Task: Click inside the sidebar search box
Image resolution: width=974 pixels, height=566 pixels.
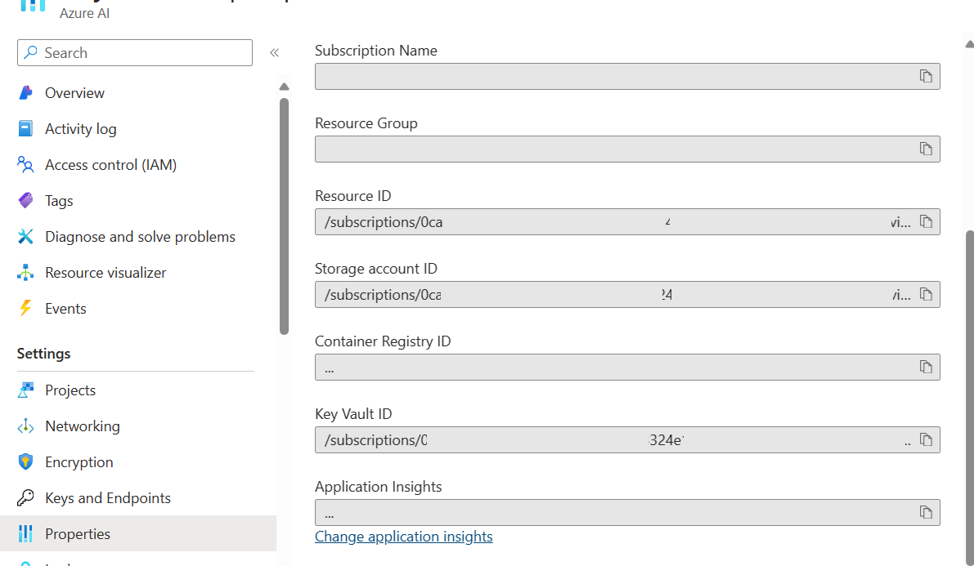Action: pyautogui.click(x=135, y=52)
